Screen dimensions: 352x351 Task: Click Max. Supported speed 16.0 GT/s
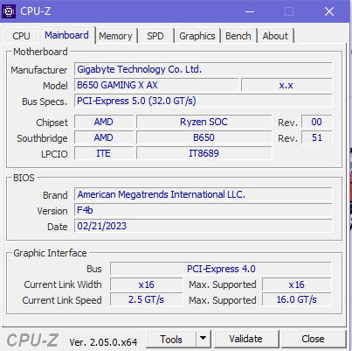(x=297, y=300)
